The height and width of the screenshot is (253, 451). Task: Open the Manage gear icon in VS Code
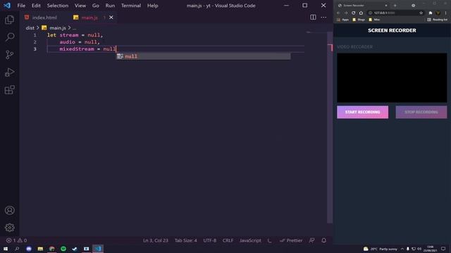[9, 228]
